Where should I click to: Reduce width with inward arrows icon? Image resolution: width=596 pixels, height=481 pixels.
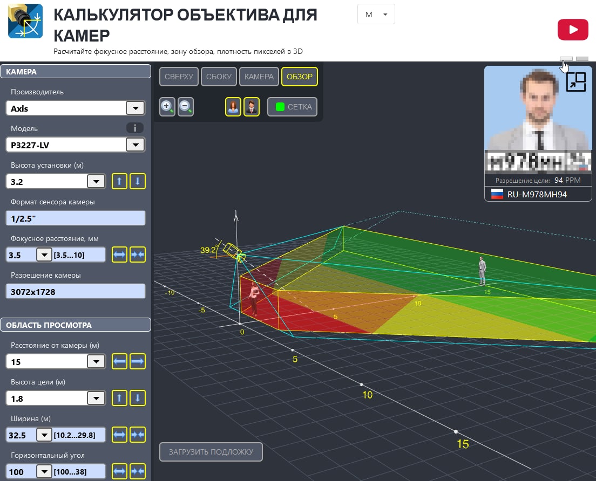[x=138, y=435]
